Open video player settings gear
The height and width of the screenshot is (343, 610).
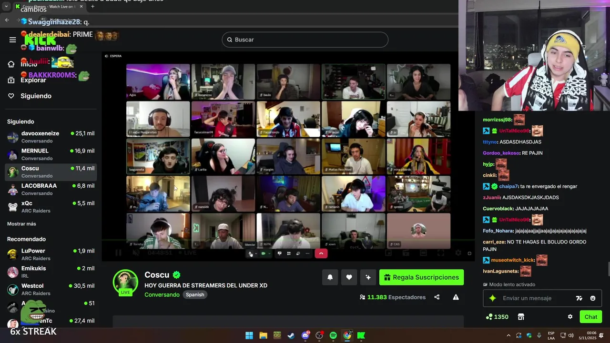(x=458, y=253)
